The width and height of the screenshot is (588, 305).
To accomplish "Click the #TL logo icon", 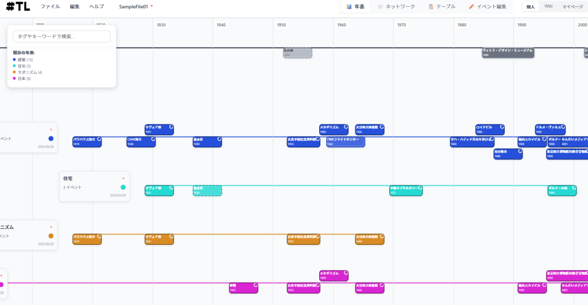I will point(18,7).
